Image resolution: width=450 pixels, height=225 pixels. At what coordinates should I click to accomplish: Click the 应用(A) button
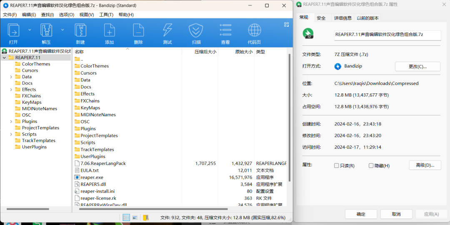(432, 215)
